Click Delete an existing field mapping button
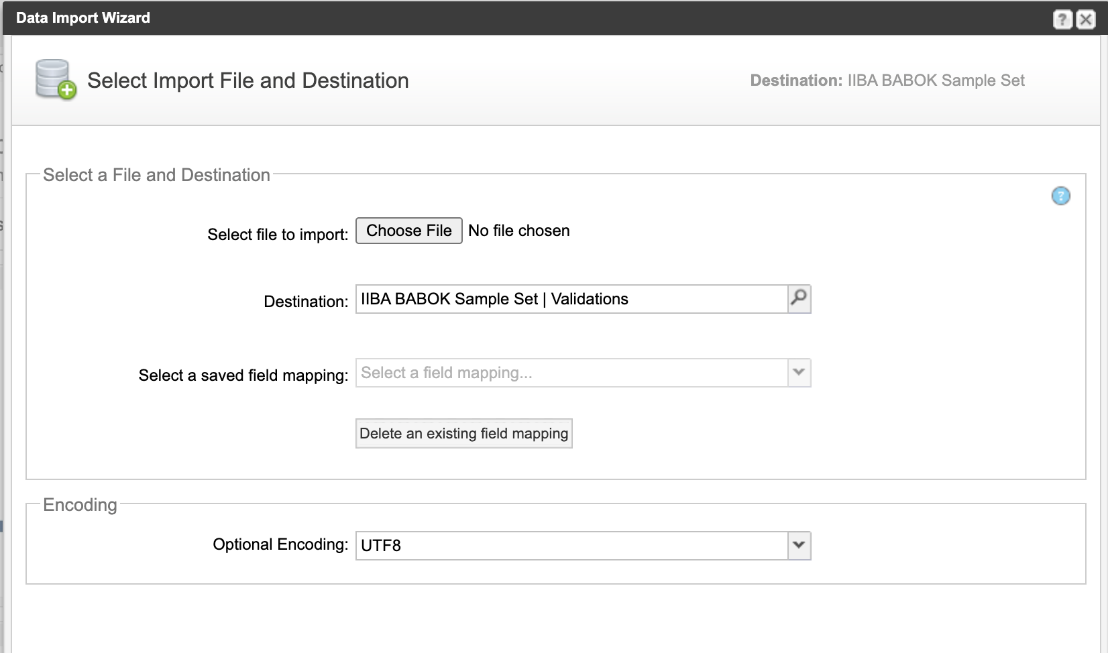This screenshot has width=1108, height=653. click(464, 433)
